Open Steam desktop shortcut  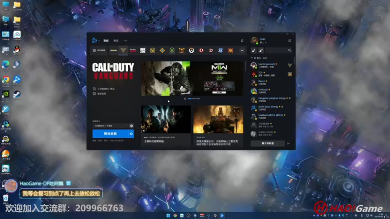(17, 95)
